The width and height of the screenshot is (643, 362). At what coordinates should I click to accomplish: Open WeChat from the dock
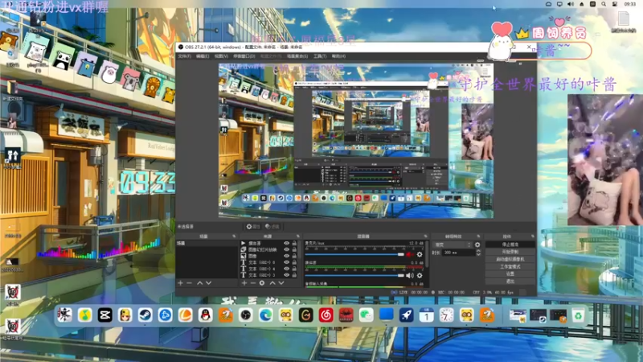(367, 315)
